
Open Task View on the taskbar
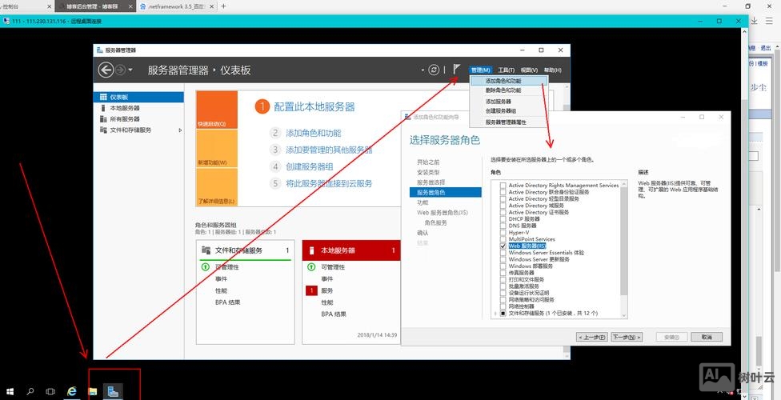click(50, 391)
